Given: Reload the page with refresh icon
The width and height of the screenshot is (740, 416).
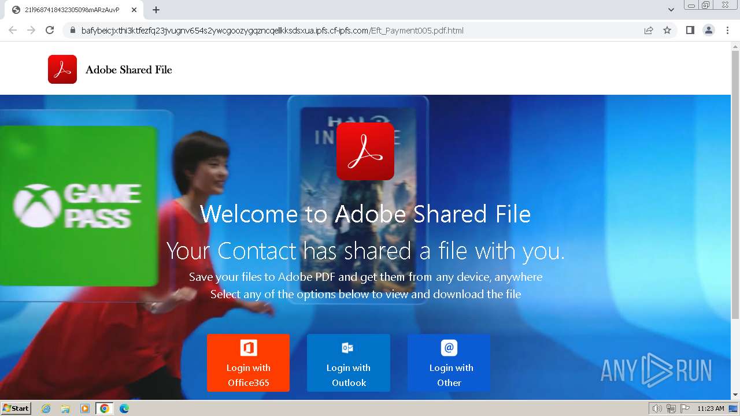Looking at the screenshot, I should (x=50, y=30).
